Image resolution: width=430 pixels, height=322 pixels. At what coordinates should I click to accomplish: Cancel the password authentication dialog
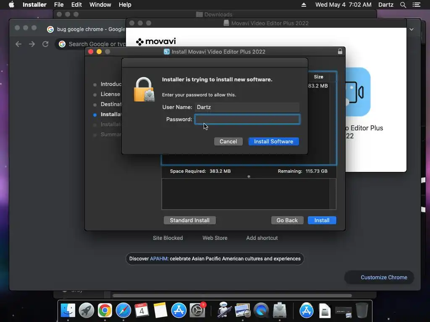(x=228, y=142)
